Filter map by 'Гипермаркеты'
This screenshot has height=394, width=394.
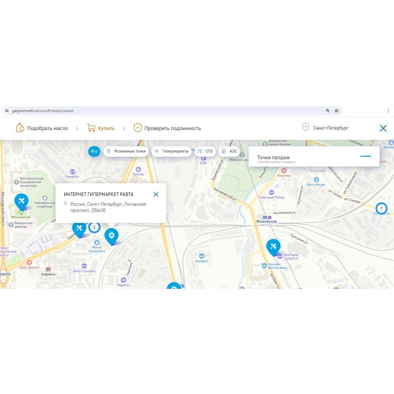pos(172,151)
